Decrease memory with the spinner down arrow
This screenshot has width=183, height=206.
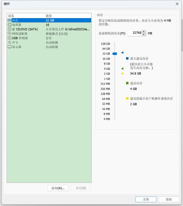[144, 35]
